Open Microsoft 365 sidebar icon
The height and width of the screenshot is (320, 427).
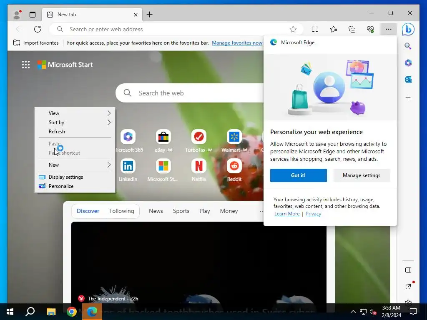pos(408,63)
